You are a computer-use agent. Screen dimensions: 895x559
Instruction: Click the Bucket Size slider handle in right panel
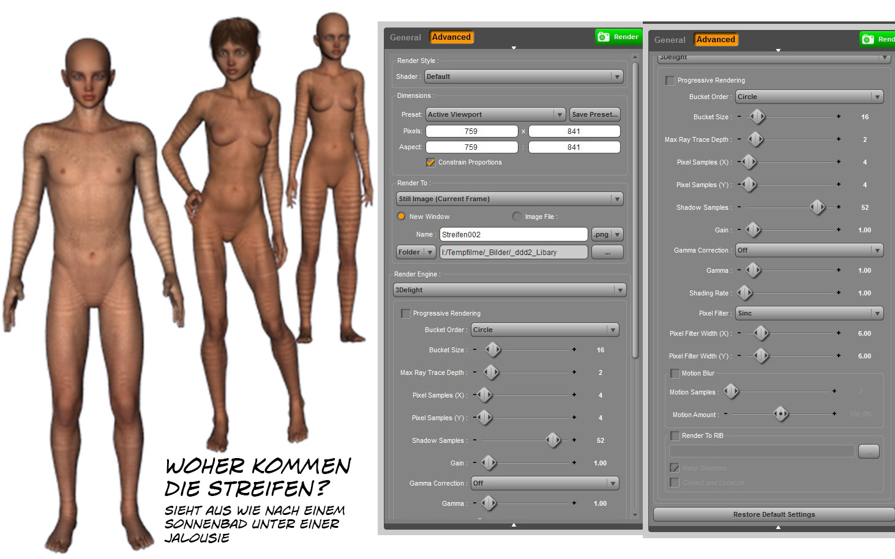click(x=757, y=117)
